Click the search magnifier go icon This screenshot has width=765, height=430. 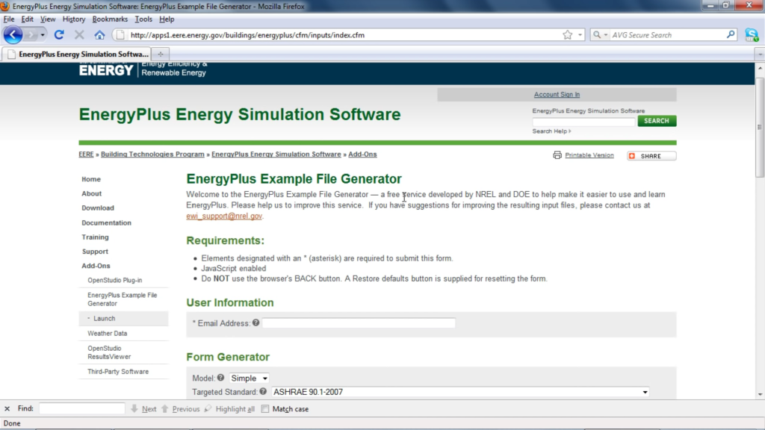731,34
